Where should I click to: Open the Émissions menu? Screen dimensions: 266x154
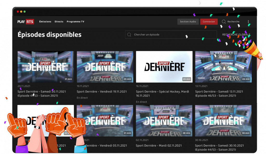(45, 22)
